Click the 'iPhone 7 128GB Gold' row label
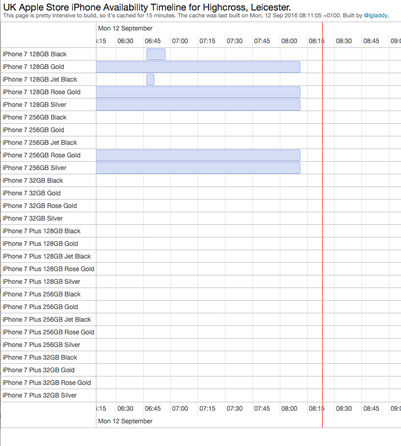 [33, 66]
